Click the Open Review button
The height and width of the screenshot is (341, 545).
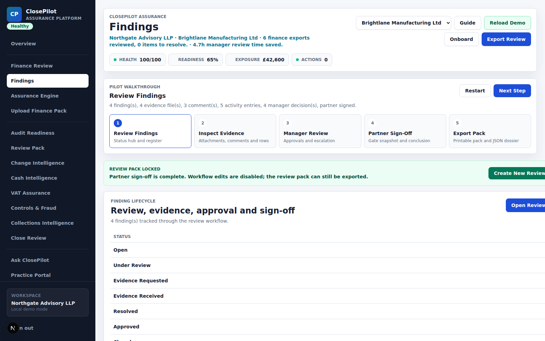tap(525, 205)
